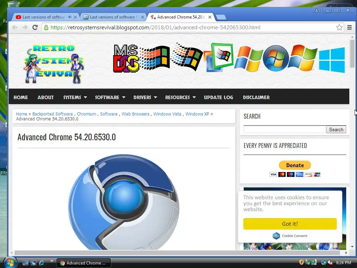Viewport: 357px width, 268px height.
Task: Click Show Desktop quick launch icon
Action: coord(25,263)
